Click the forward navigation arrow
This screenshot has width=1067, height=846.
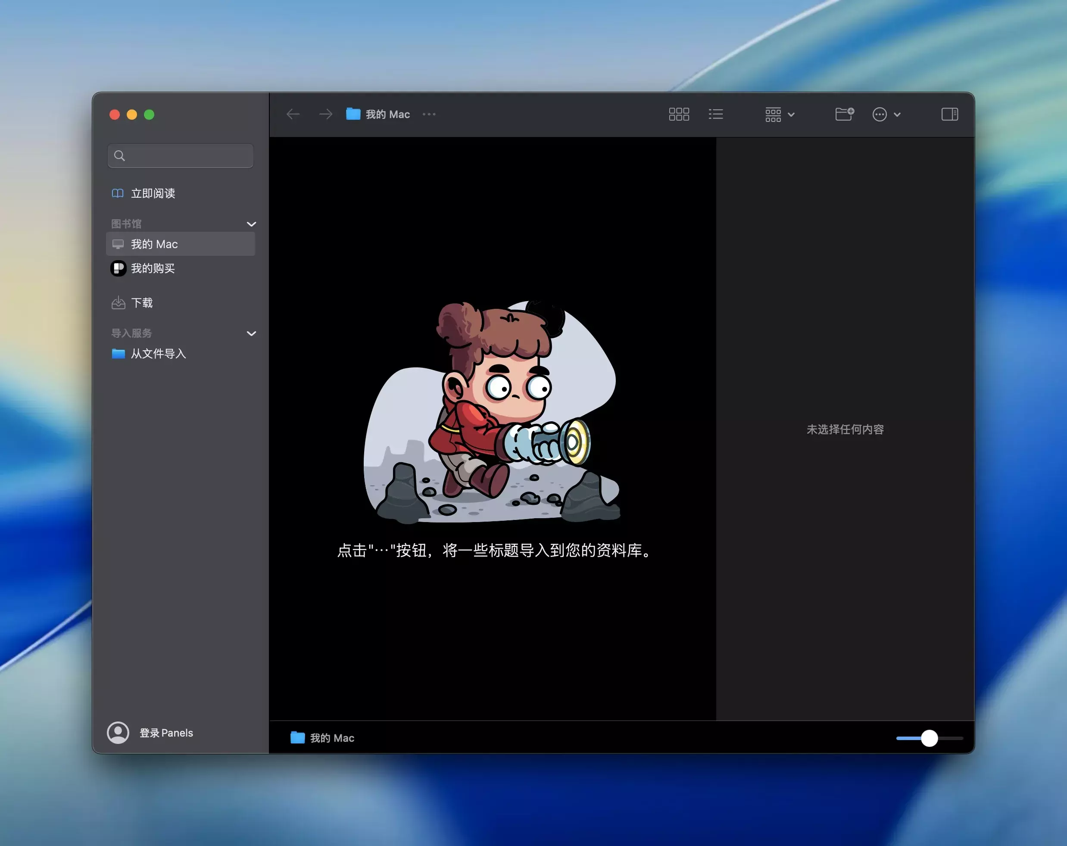326,114
